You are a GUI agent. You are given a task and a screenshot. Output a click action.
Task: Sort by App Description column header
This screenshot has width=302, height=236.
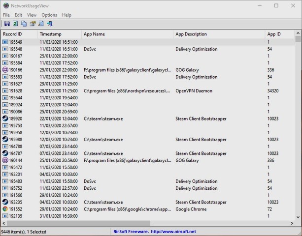(x=219, y=34)
